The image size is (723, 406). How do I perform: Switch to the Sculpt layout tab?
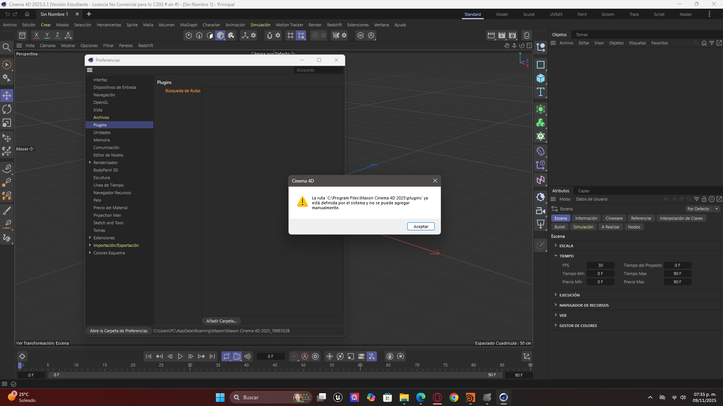click(529, 14)
